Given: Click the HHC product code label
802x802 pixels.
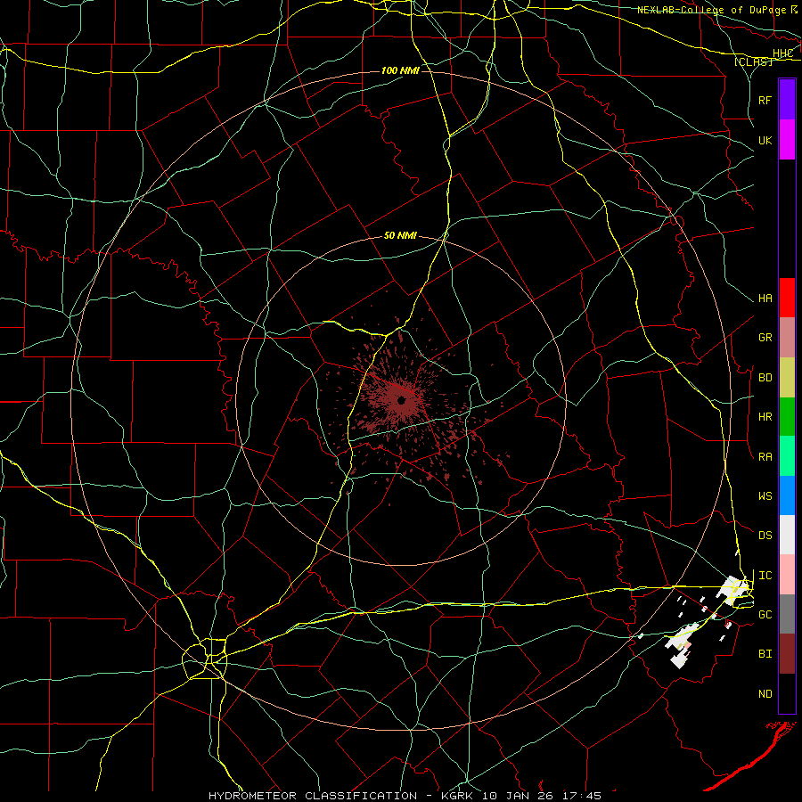Looking at the screenshot, I should click(x=782, y=53).
